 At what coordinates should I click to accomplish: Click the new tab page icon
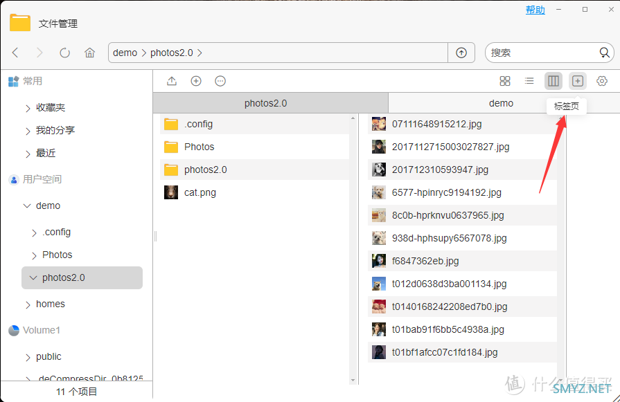tap(578, 81)
